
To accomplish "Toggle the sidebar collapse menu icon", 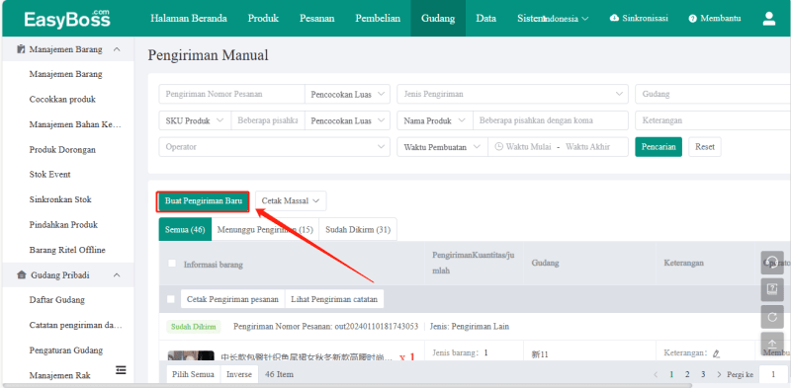I will (x=121, y=370).
